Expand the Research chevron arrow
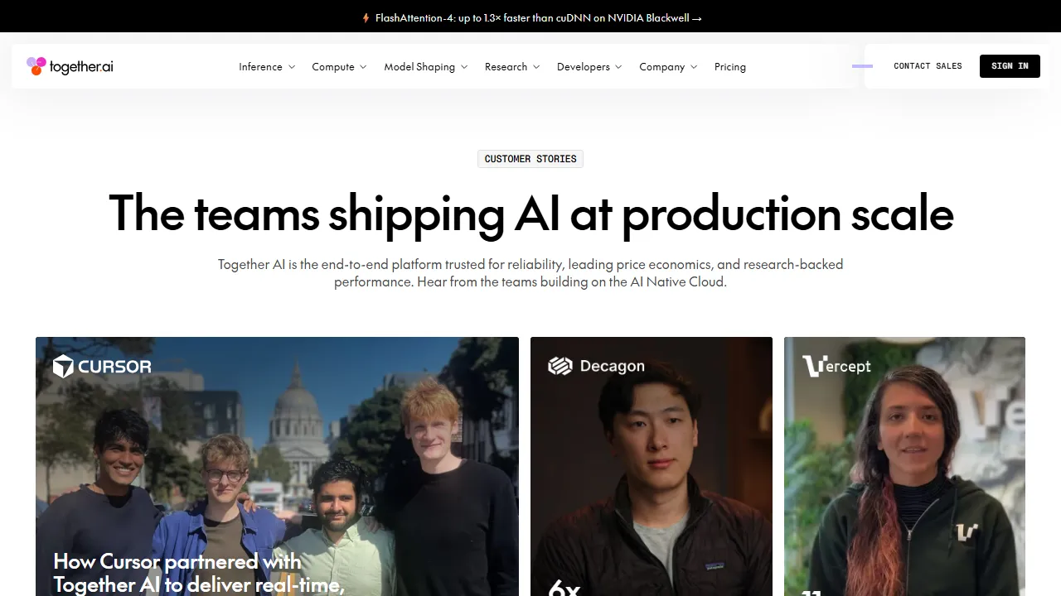Viewport: 1061px width, 596px height. point(536,67)
